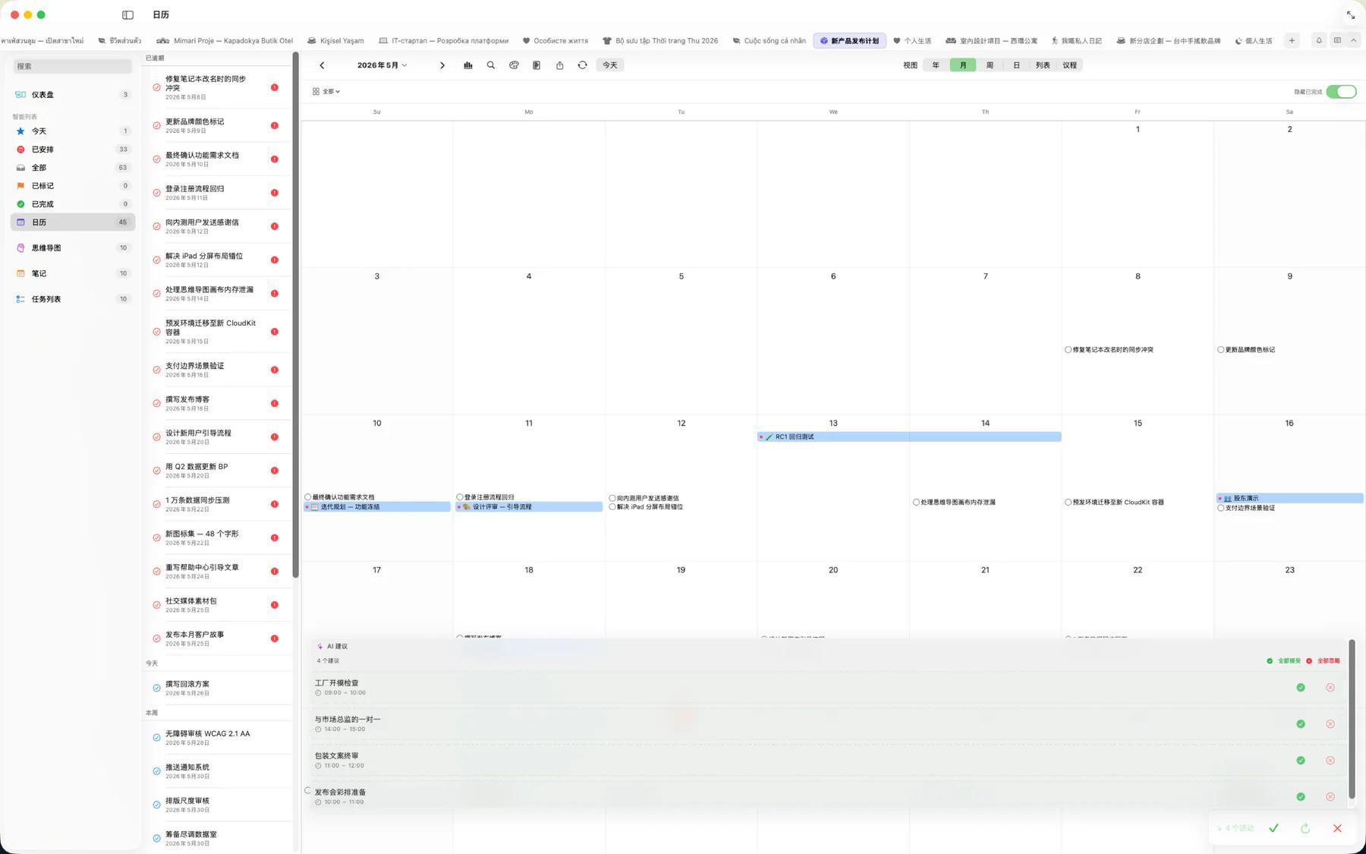Screen dimensions: 1366x854
Task: Switch to the 个人生活 tab
Action: click(912, 41)
